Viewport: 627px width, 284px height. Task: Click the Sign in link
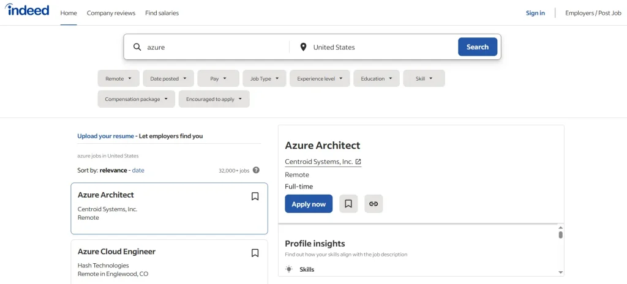click(x=535, y=13)
